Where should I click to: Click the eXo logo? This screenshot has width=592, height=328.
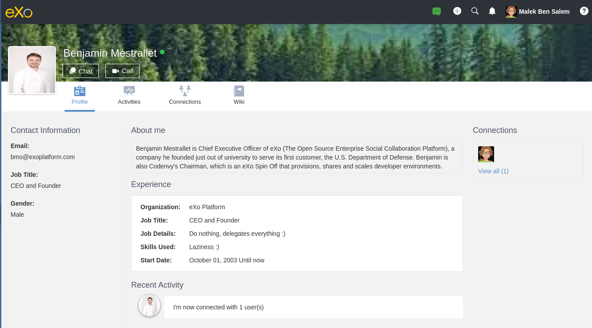click(19, 12)
